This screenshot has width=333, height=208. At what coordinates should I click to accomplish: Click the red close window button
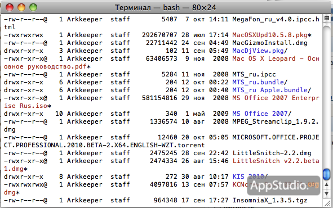[x=10, y=7]
